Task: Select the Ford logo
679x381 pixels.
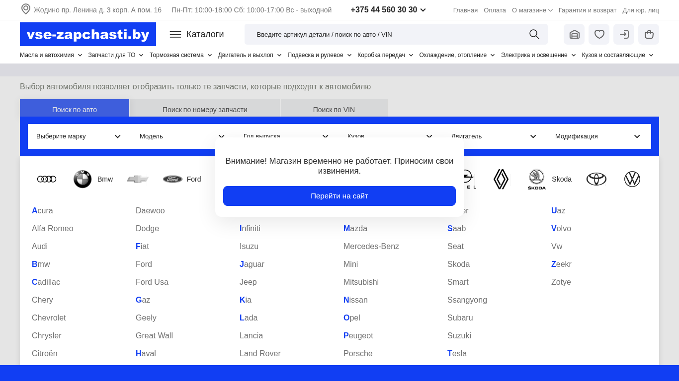Action: tap(172, 179)
